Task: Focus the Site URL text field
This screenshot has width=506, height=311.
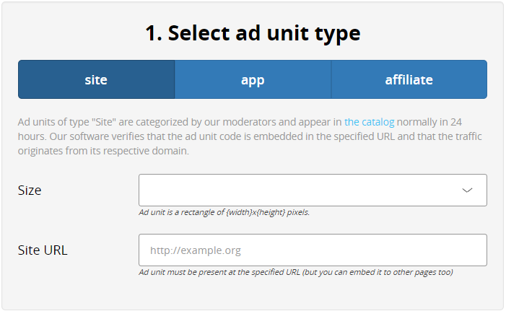Action: (x=313, y=250)
